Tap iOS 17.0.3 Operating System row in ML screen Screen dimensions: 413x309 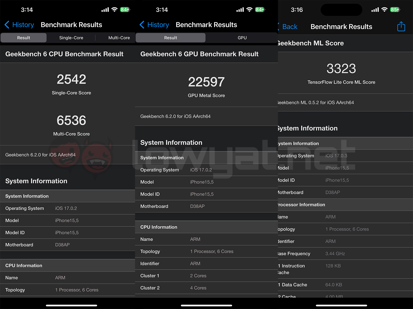click(x=345, y=156)
